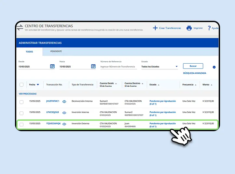Click the CENTRO DE TRANSFERENCIAS page title

coord(49,26)
